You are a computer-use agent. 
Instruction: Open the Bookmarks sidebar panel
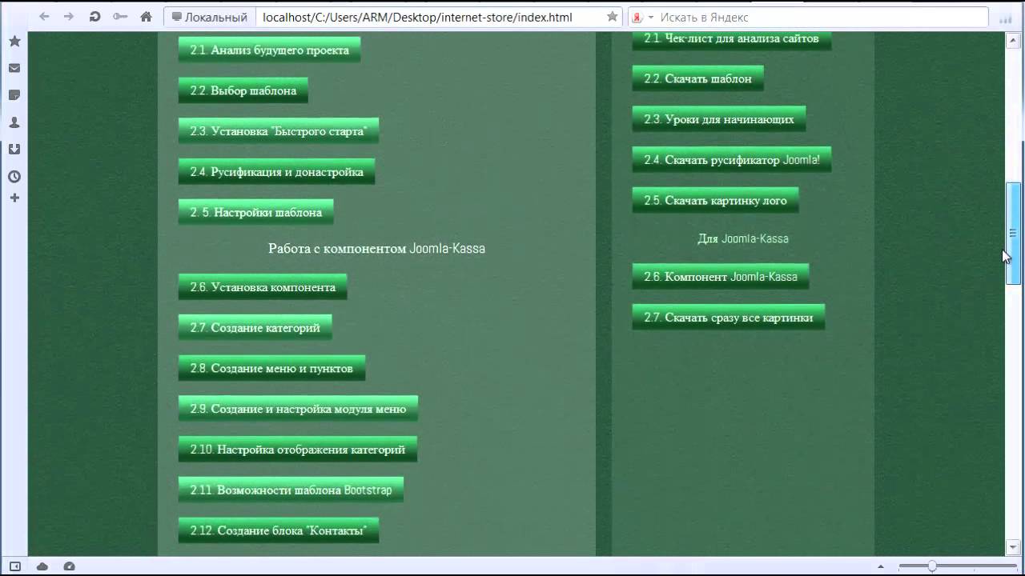(x=14, y=41)
